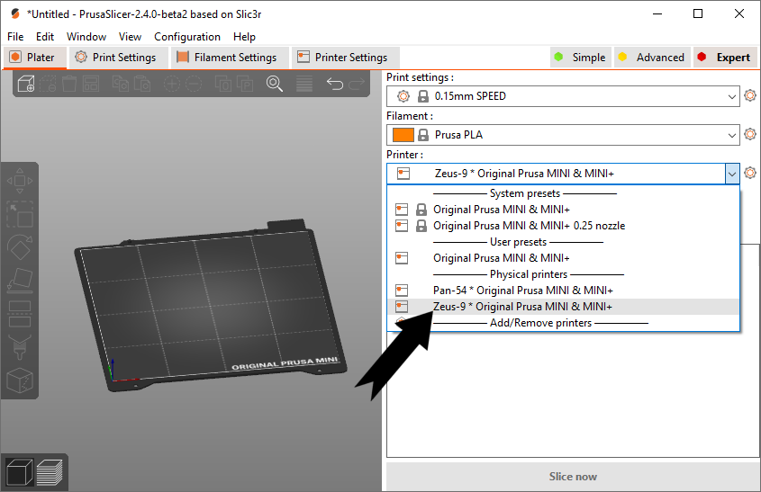This screenshot has height=492, width=761.
Task: Click the Variable layer height icon
Action: (x=304, y=84)
